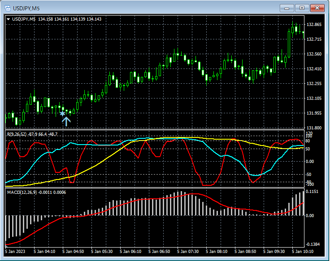
Task: Click the blue star marker on the chart
Action: click(62, 113)
